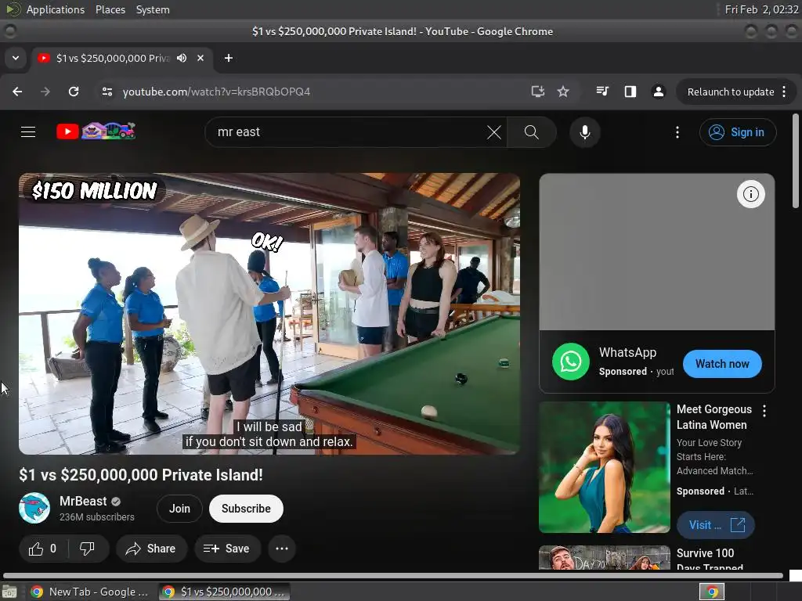Open the System menu
The height and width of the screenshot is (601, 802).
153,9
